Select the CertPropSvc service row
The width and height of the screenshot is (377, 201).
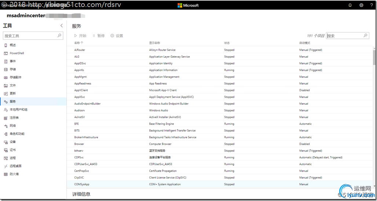(220, 171)
